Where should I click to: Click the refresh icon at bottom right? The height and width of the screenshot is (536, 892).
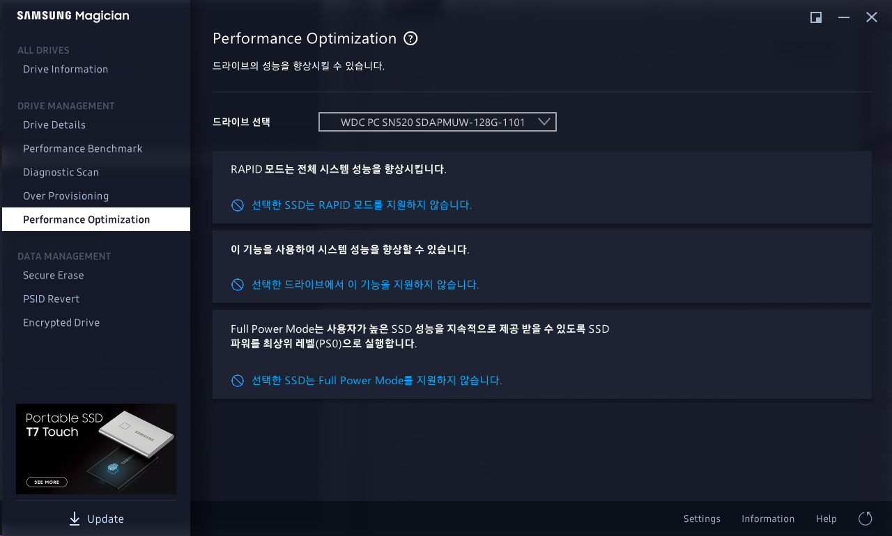[866, 519]
